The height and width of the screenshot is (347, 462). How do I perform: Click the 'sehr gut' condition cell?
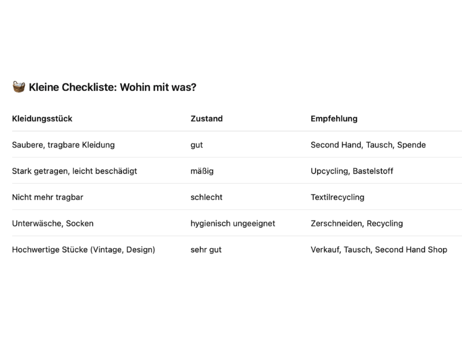(206, 250)
